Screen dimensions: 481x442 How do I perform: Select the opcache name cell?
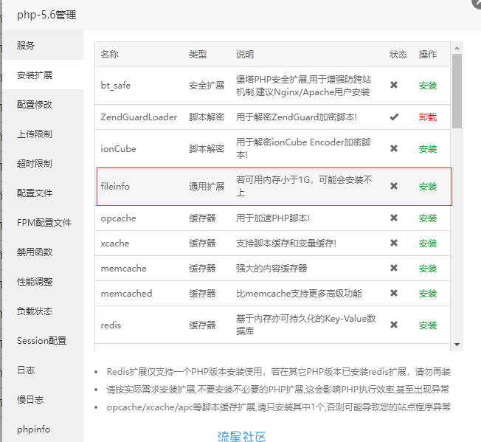(x=119, y=218)
